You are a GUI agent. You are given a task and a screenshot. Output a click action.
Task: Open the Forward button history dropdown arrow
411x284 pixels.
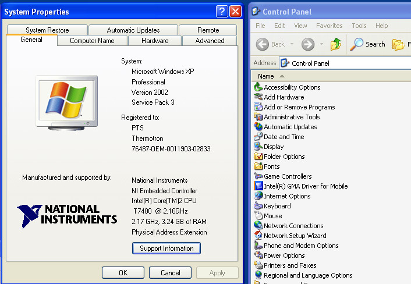click(321, 44)
